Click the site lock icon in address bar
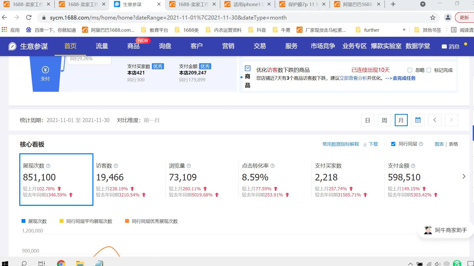The height and width of the screenshot is (266, 474). click(x=44, y=18)
